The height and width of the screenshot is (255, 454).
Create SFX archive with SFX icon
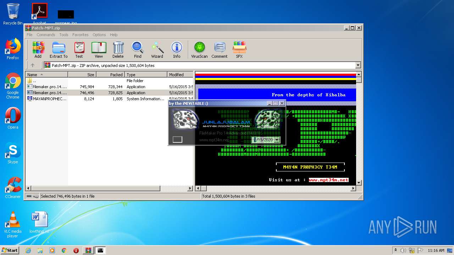239,50
